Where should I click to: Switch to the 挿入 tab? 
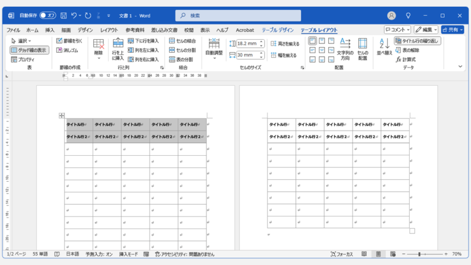tap(50, 30)
